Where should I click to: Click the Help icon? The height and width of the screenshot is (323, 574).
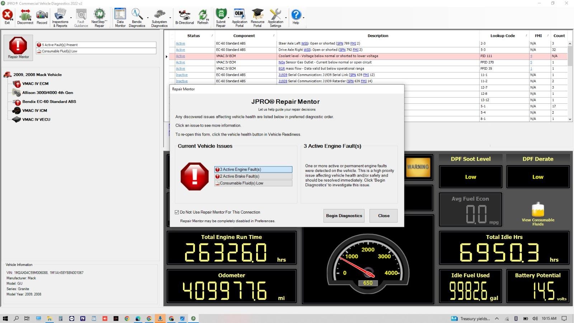click(x=296, y=17)
